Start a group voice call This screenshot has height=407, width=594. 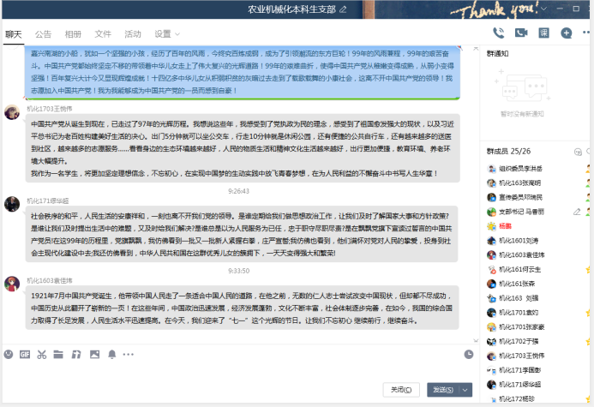pos(498,33)
